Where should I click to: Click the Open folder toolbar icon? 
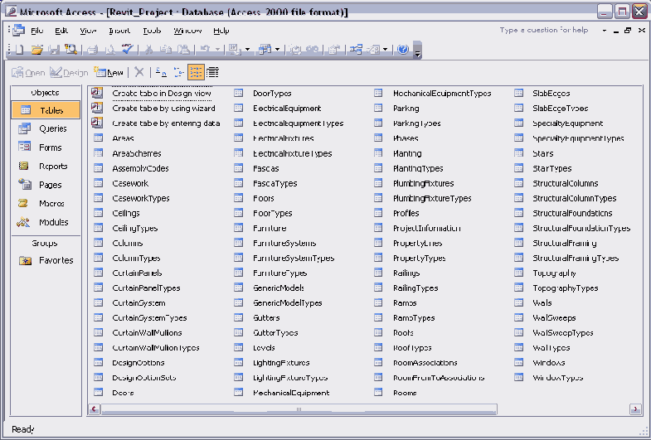(36, 50)
